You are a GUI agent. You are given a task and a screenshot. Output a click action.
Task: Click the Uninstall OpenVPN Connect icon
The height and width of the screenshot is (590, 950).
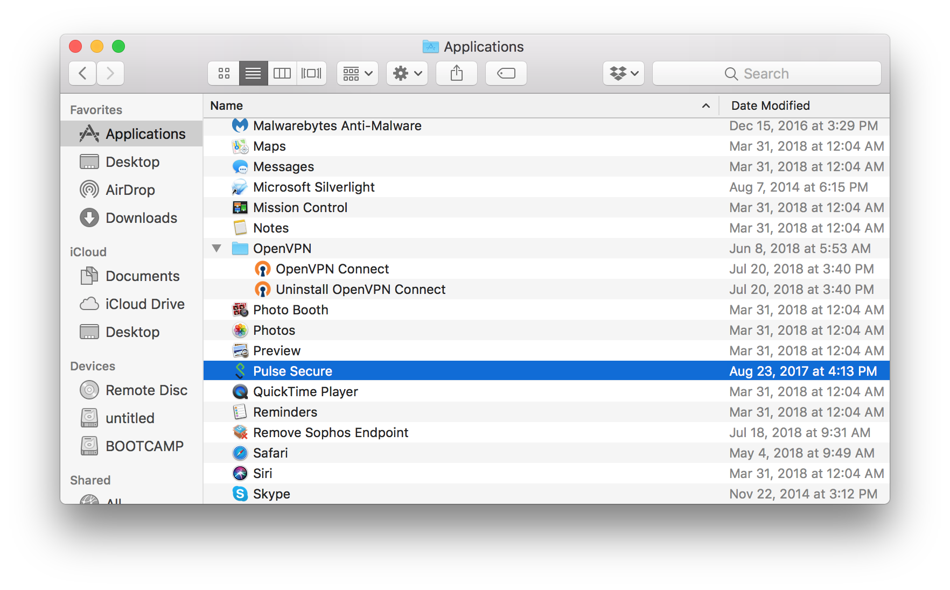tap(263, 290)
